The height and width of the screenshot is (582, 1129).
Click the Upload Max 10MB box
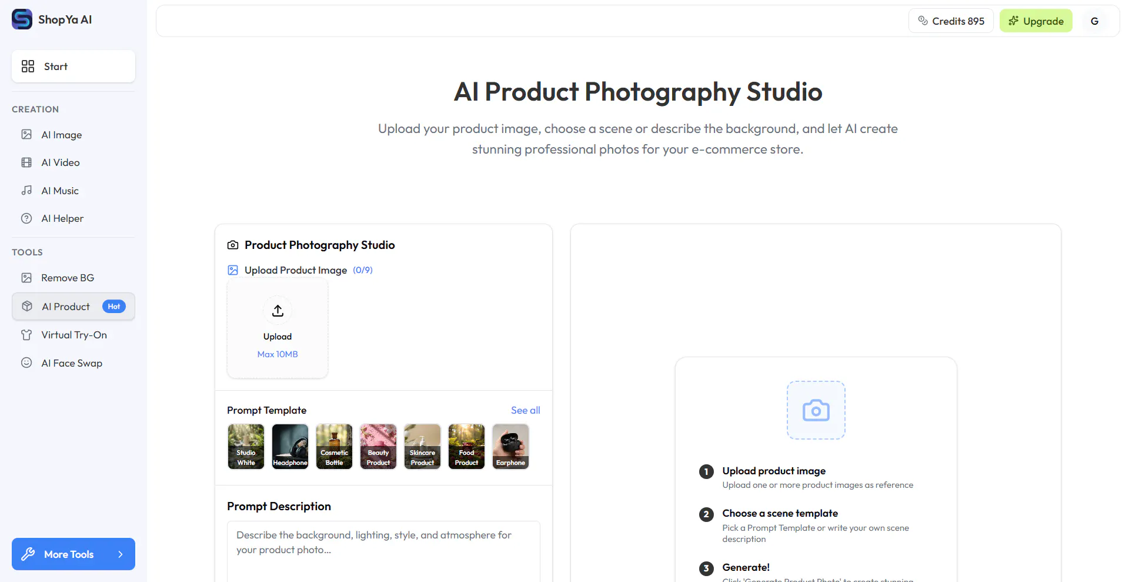(278, 328)
